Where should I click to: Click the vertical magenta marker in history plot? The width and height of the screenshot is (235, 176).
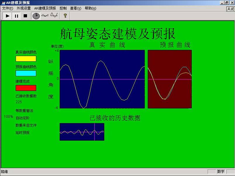click(94, 132)
